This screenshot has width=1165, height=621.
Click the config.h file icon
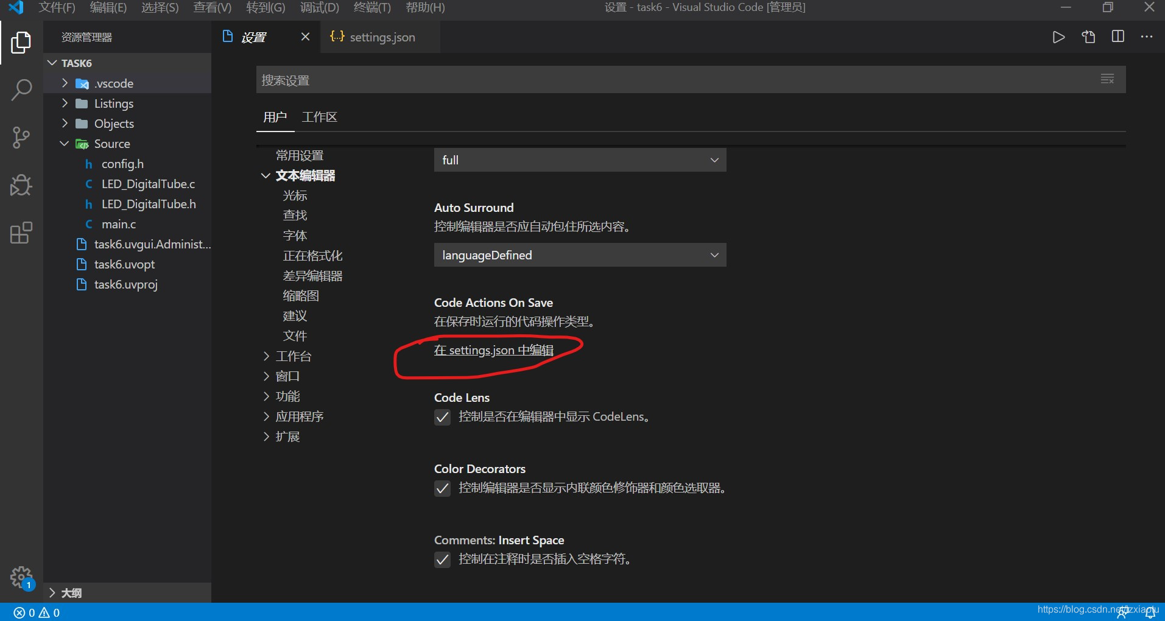coord(89,164)
